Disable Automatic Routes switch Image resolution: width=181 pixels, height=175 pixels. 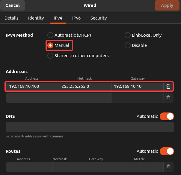(167, 151)
